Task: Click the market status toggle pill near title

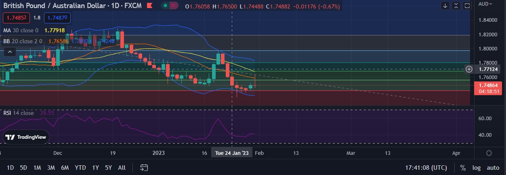Action: (170, 6)
